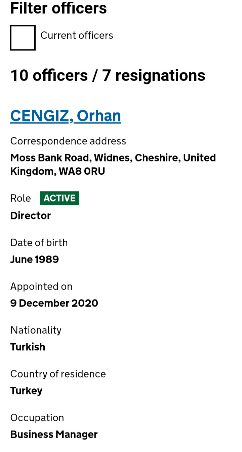The height and width of the screenshot is (452, 242).
Task: Click the "Nationality" label
Action: (x=36, y=330)
